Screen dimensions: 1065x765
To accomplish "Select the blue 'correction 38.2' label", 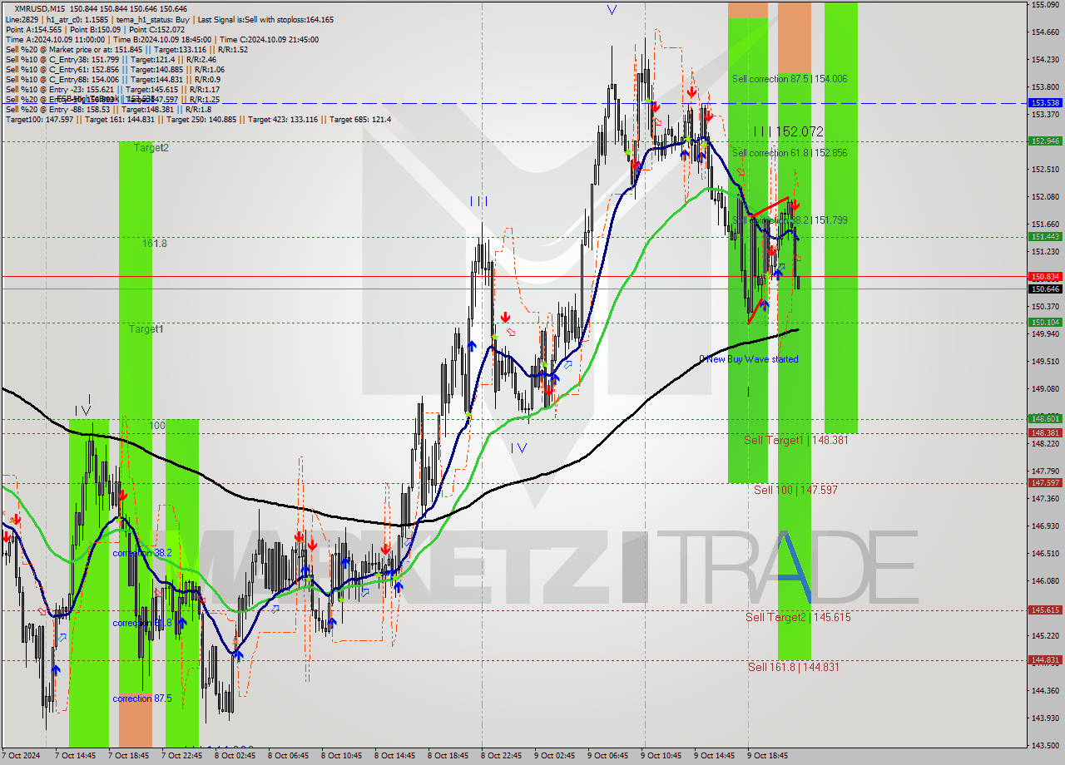I will pyautogui.click(x=142, y=553).
